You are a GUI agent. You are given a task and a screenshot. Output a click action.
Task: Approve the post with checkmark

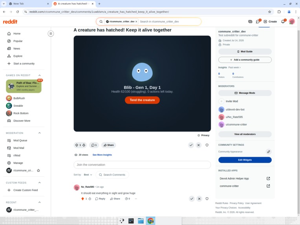pos(191,145)
